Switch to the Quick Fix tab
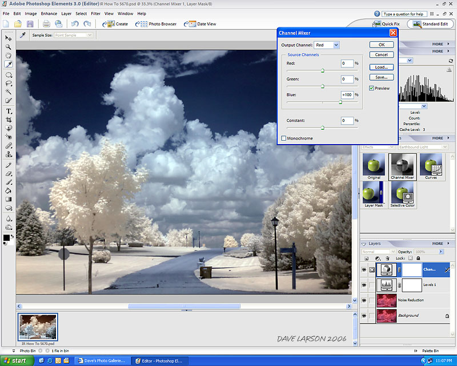 [386, 24]
